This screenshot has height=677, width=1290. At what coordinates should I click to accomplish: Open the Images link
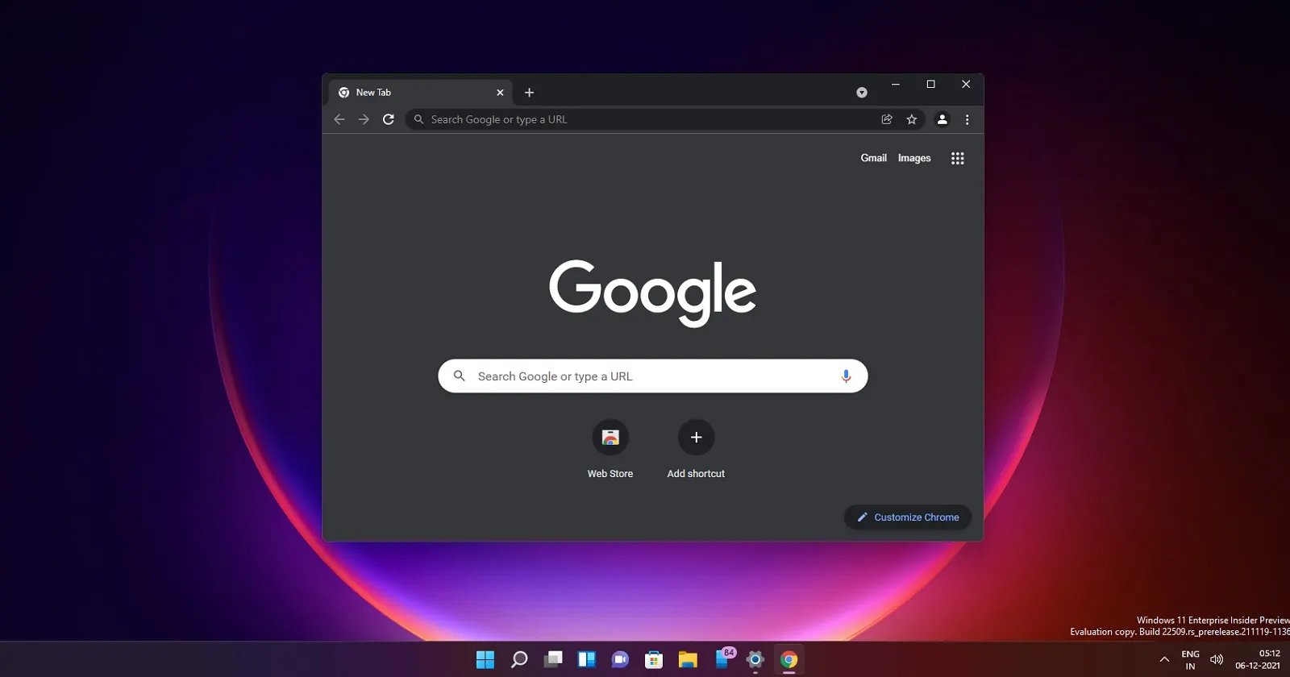[x=914, y=158]
